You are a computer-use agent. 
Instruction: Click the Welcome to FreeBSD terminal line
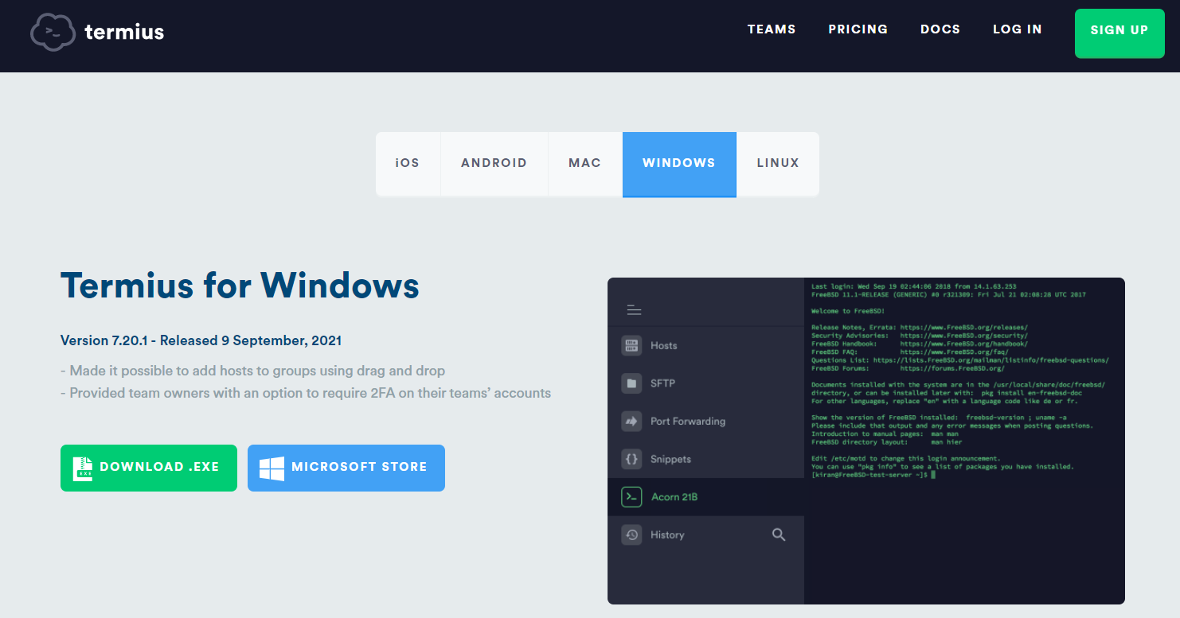click(x=849, y=311)
